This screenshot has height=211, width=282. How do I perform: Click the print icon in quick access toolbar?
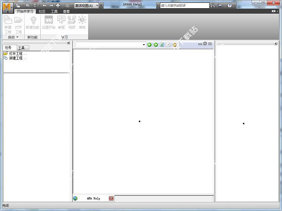[x=58, y=5]
